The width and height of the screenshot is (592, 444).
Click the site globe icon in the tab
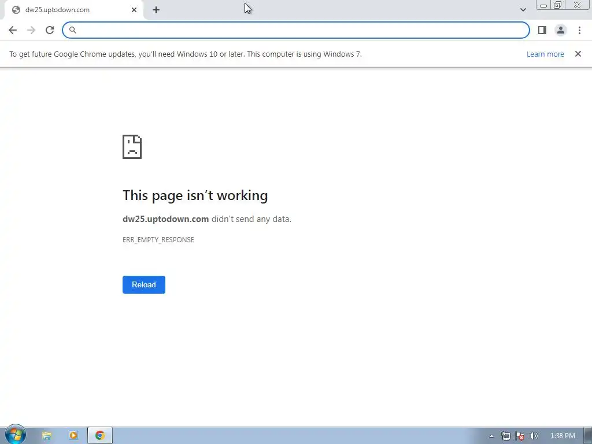coord(16,10)
